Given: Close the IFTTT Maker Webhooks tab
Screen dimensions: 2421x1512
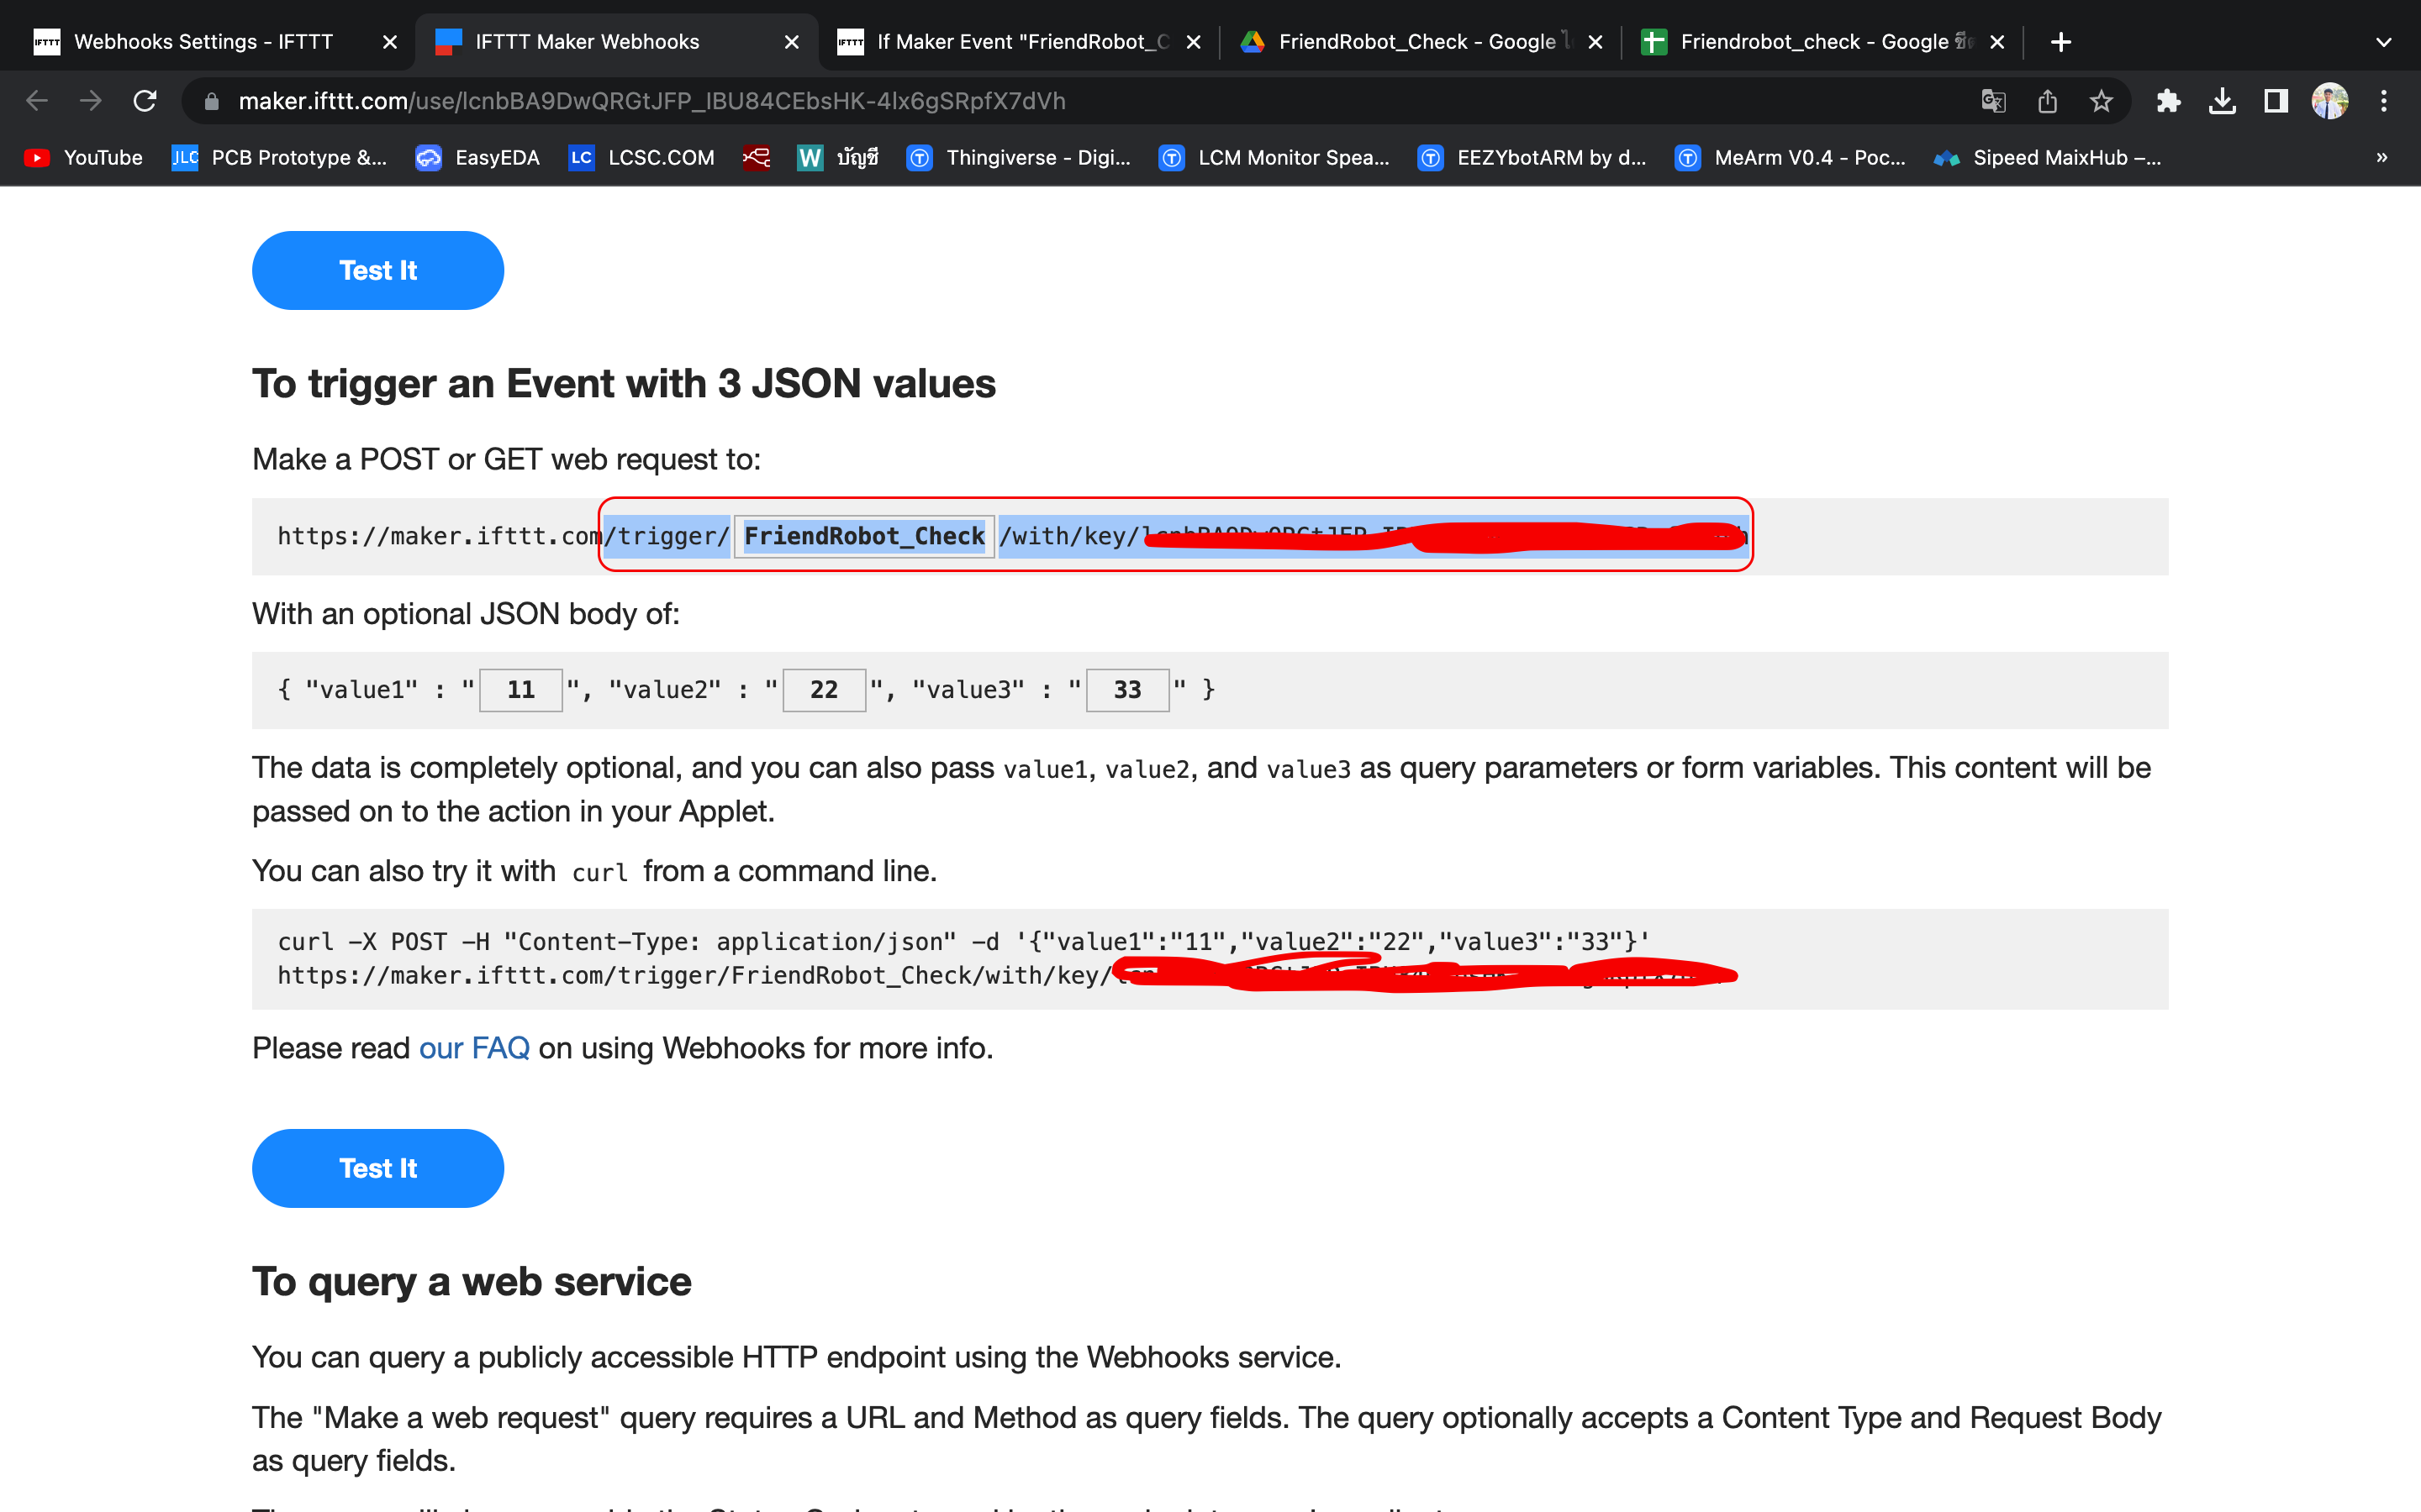Looking at the screenshot, I should [x=791, y=42].
